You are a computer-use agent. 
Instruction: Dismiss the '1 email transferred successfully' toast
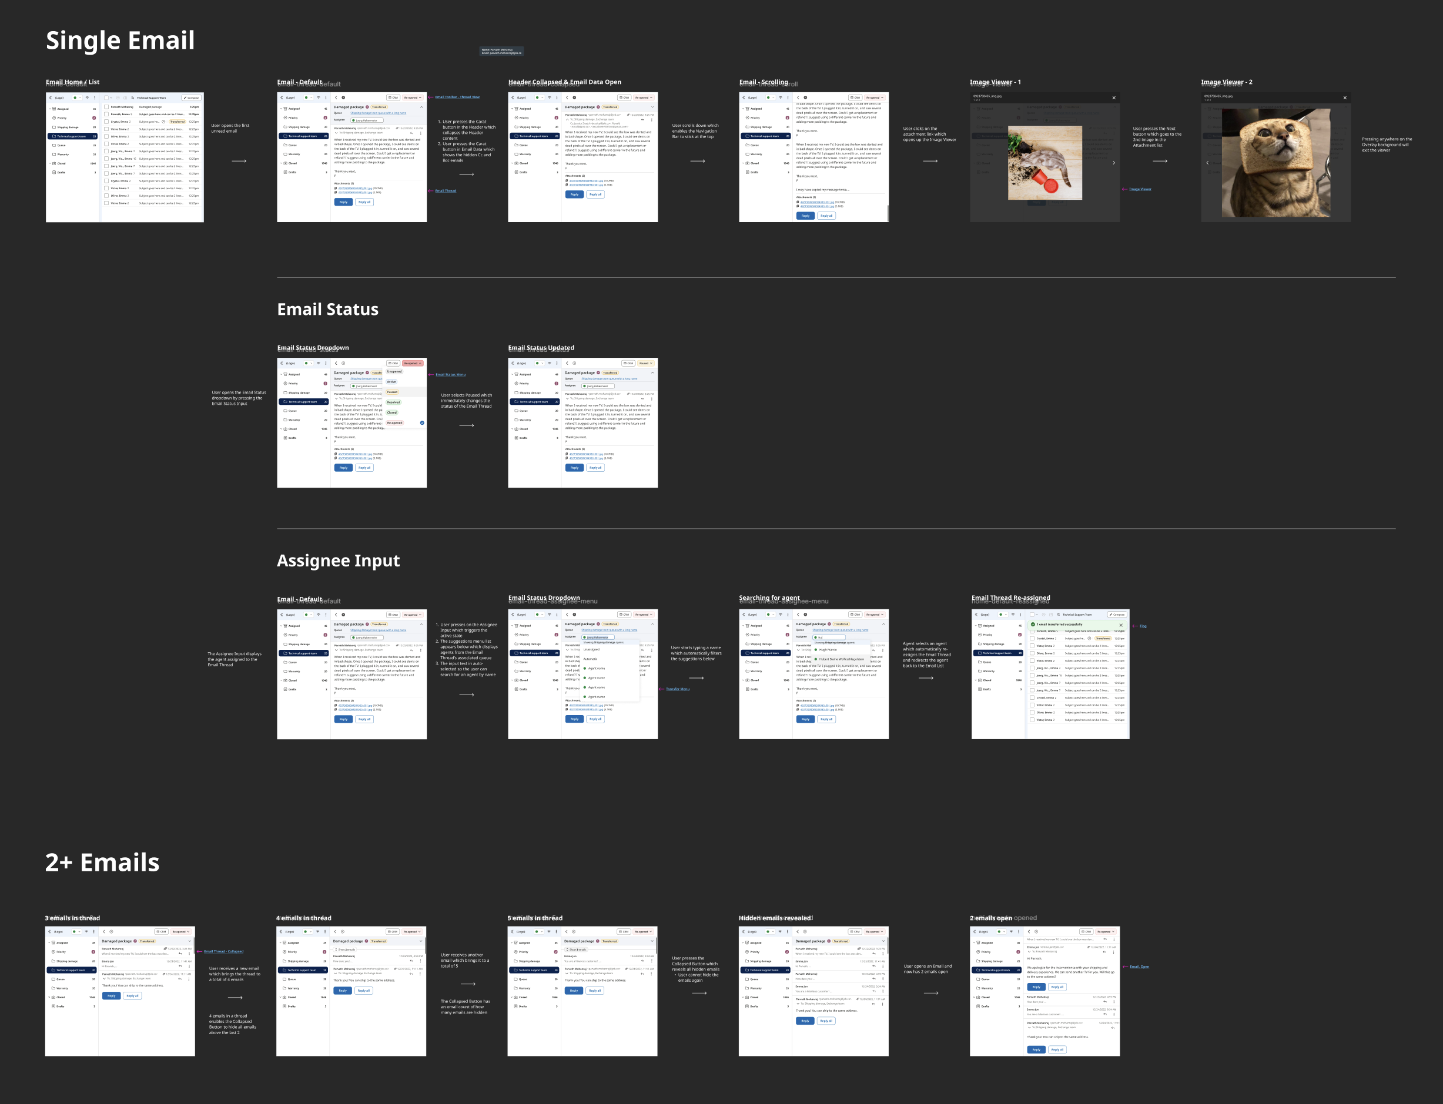(1121, 625)
